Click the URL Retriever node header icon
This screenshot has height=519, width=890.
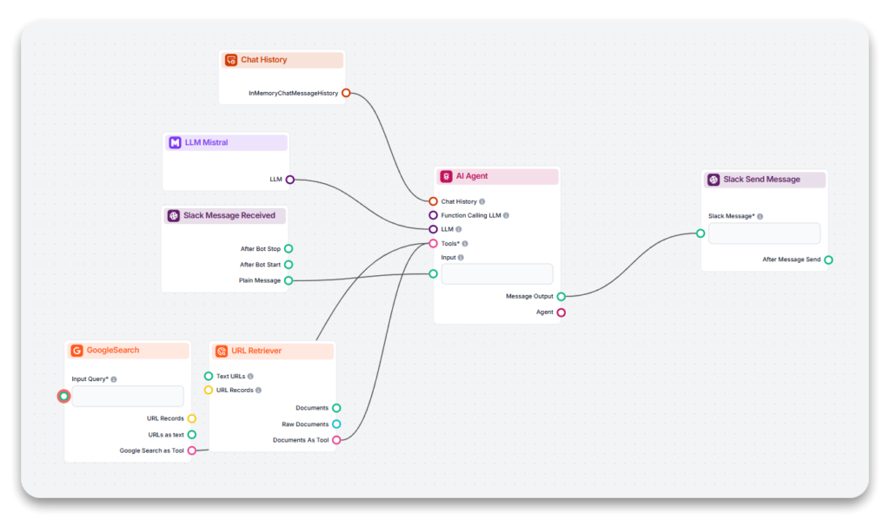coord(222,350)
